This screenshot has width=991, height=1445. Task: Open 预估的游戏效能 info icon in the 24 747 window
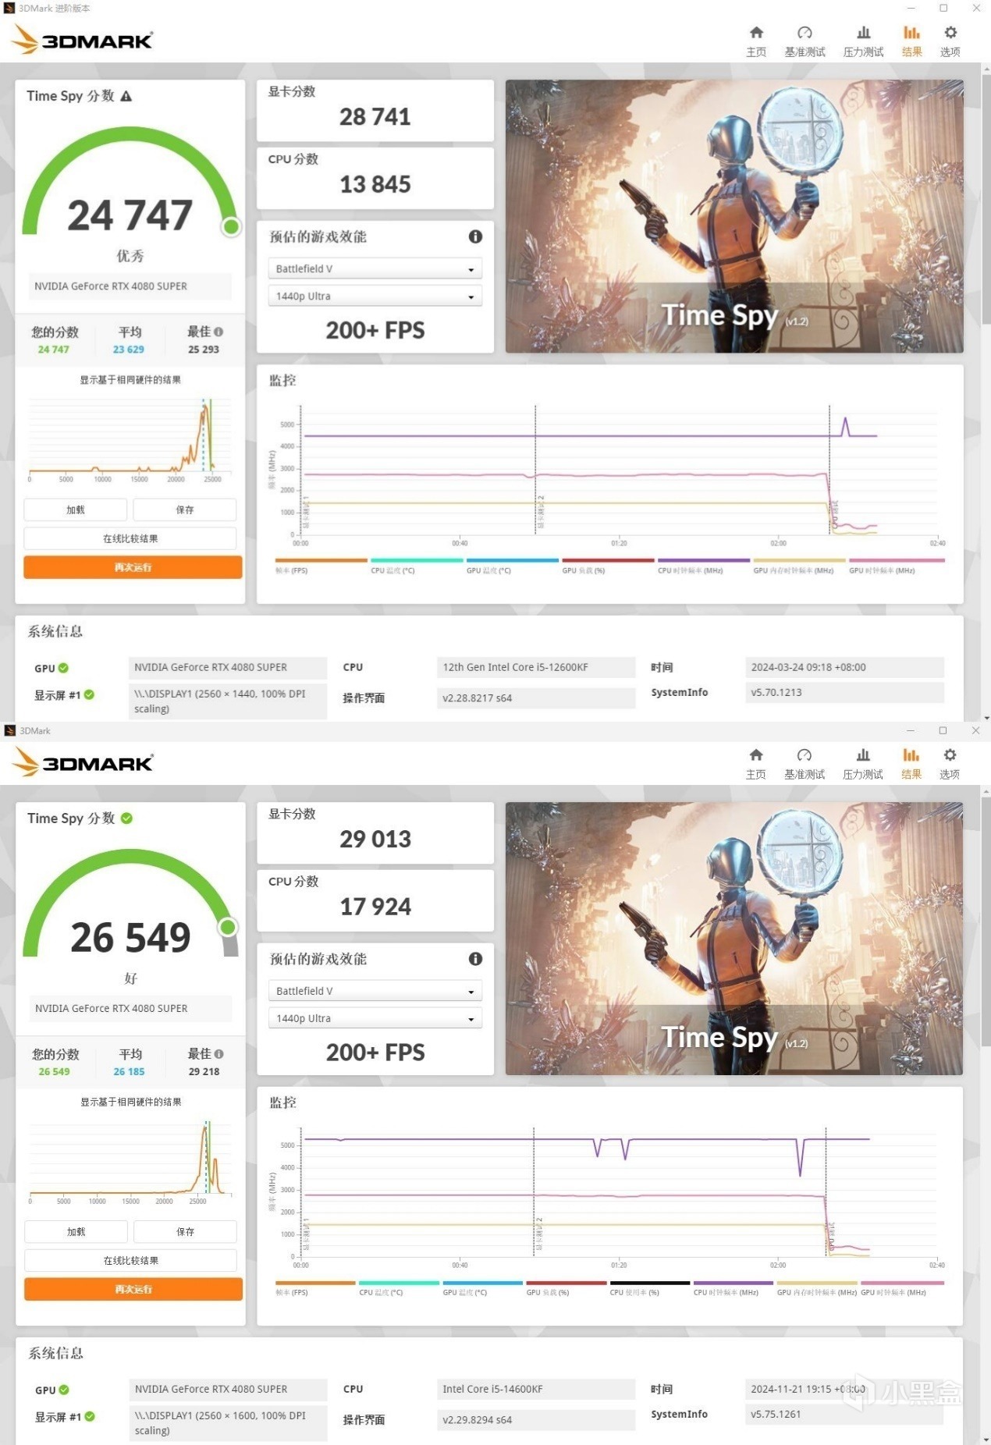point(475,236)
